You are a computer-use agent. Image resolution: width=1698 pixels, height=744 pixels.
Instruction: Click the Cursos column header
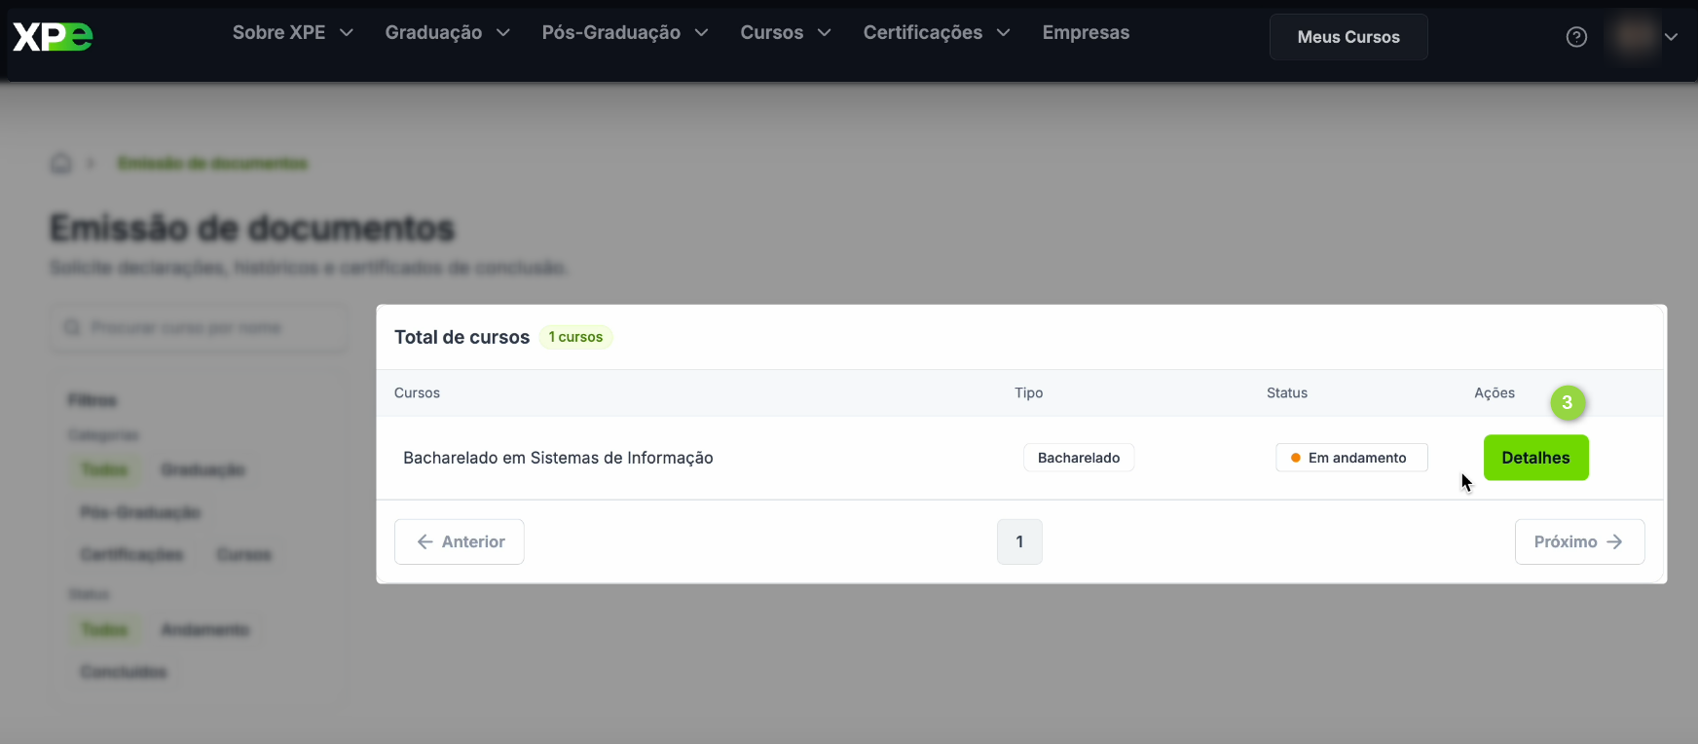pyautogui.click(x=417, y=393)
